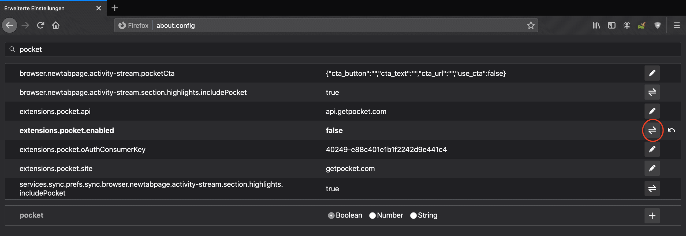
Task: Reload the current page
Action: 40,25
